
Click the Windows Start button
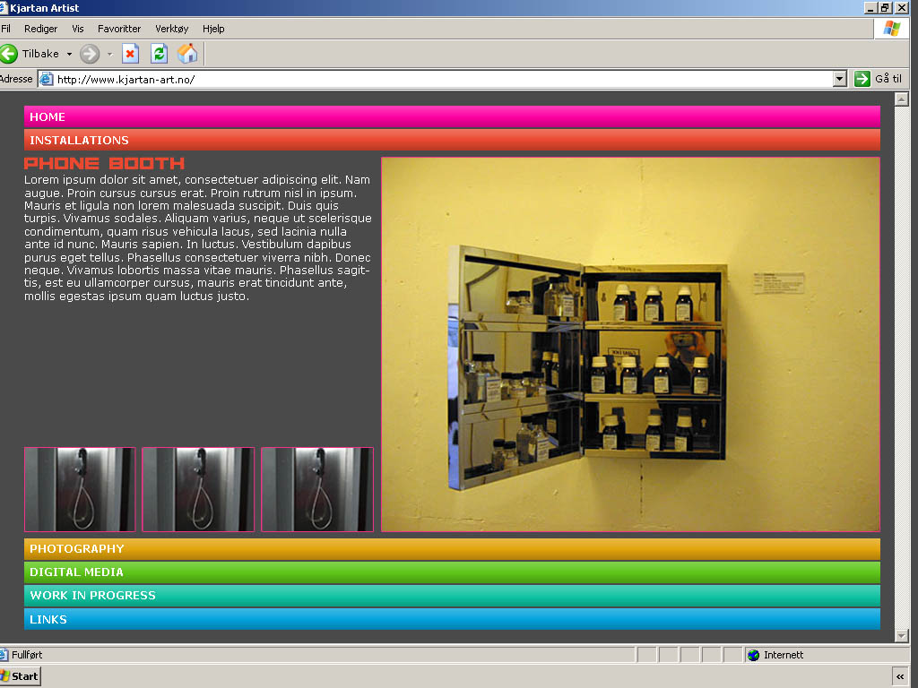pyautogui.click(x=20, y=676)
